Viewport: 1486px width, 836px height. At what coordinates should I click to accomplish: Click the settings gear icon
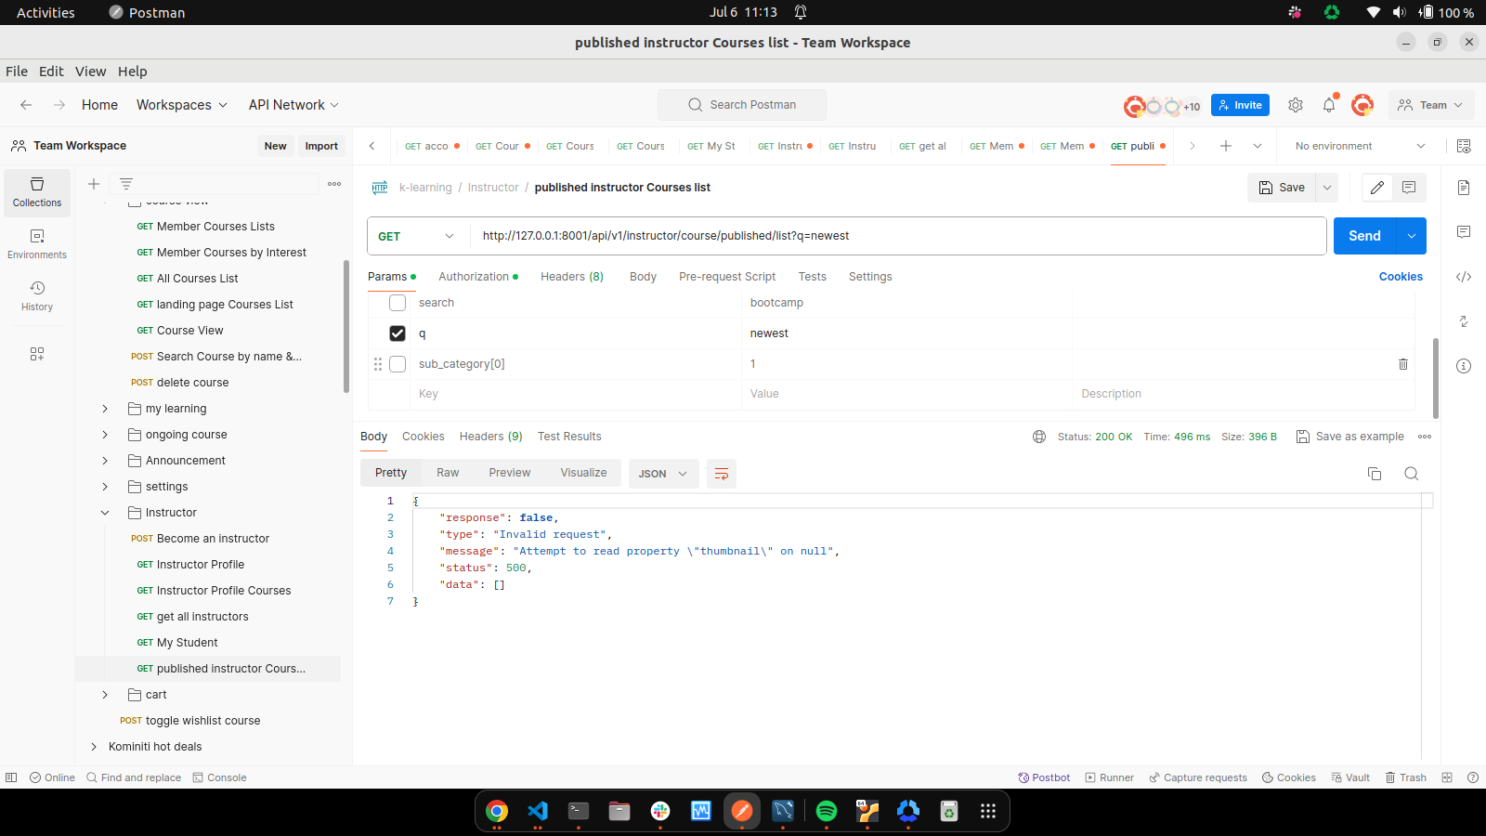1296,105
